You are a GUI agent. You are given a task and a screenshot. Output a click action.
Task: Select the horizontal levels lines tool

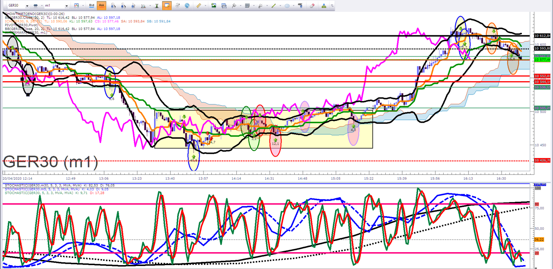point(247,6)
